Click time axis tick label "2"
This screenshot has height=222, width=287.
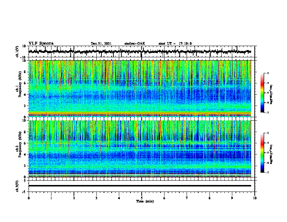[74, 198]
